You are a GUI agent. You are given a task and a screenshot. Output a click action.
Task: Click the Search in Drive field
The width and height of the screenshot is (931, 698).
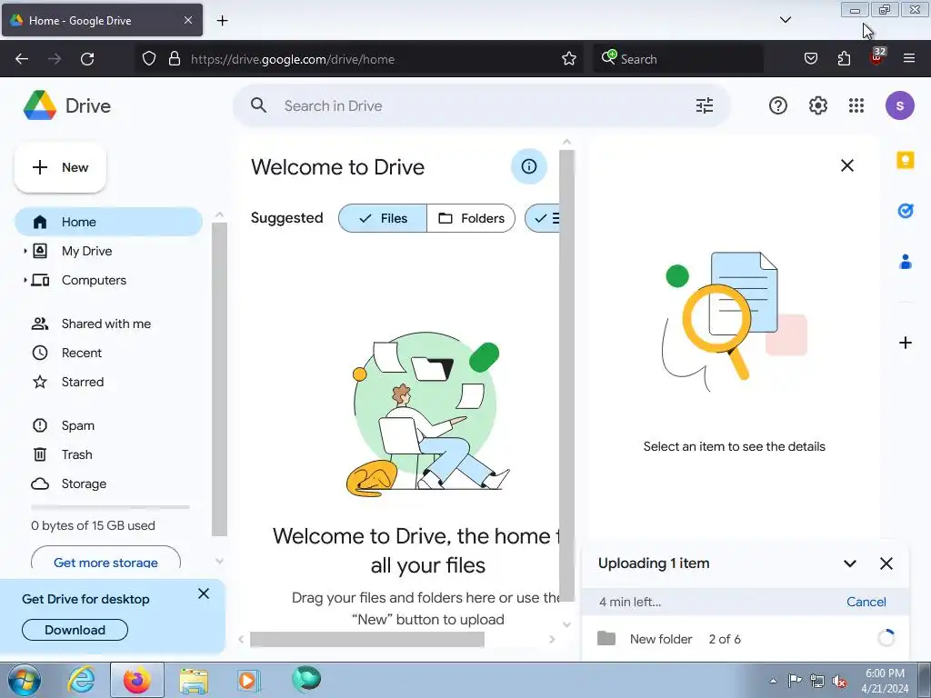[x=481, y=105]
